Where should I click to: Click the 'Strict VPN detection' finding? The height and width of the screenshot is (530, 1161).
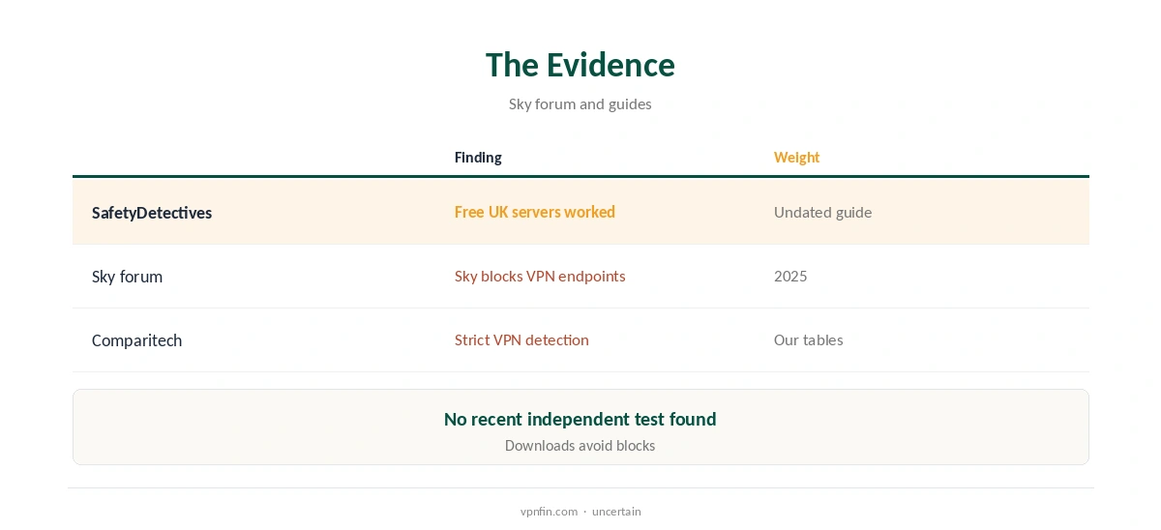click(521, 340)
